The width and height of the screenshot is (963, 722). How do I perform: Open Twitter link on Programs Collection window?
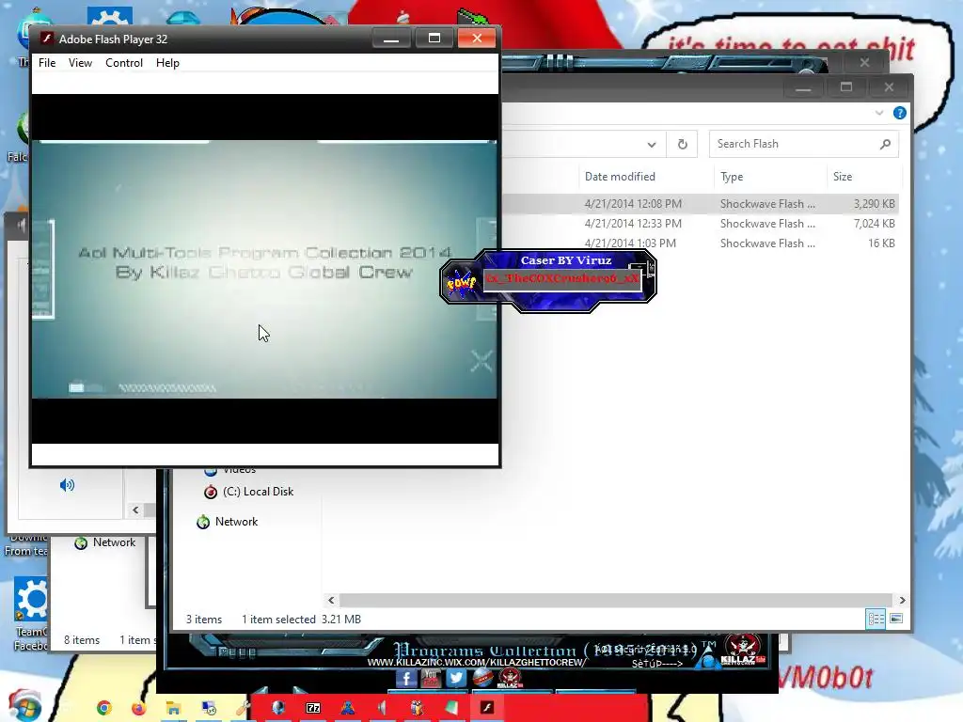[x=456, y=678]
